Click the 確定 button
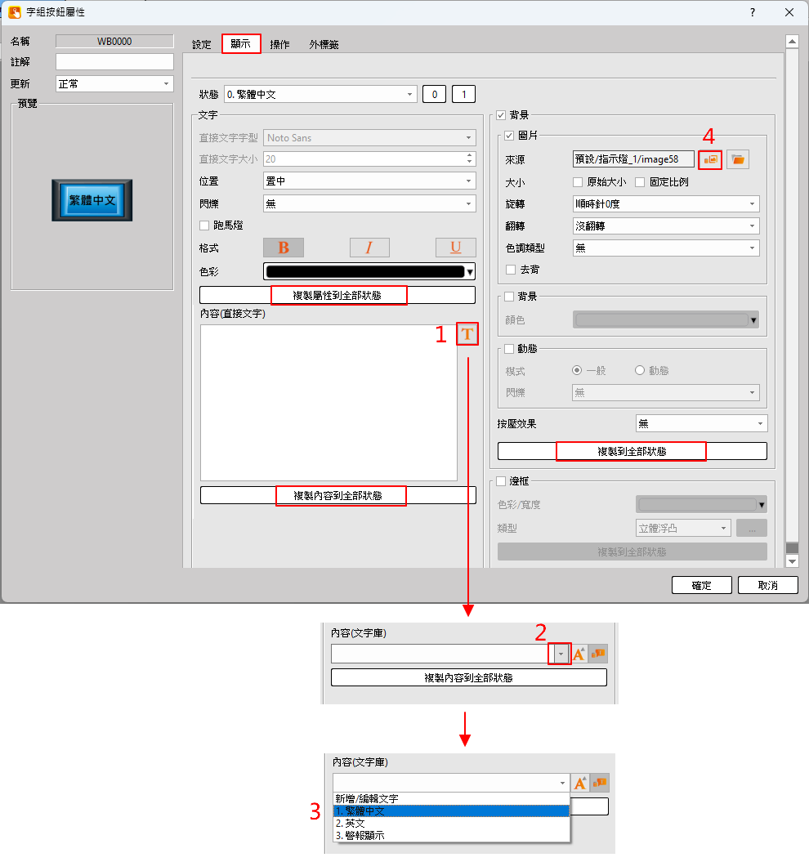 (x=701, y=585)
